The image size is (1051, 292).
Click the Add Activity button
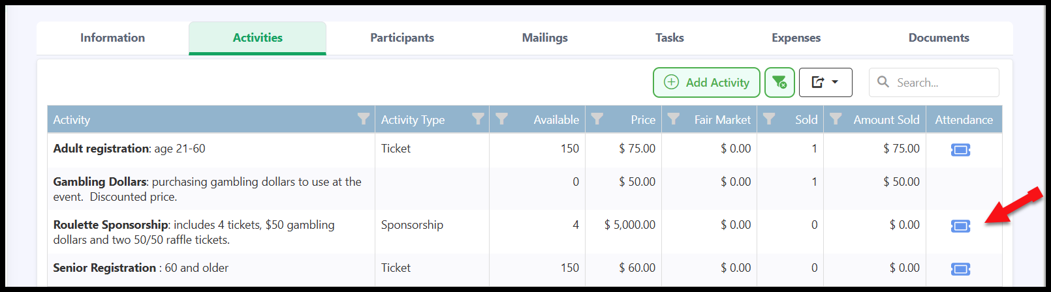click(706, 83)
